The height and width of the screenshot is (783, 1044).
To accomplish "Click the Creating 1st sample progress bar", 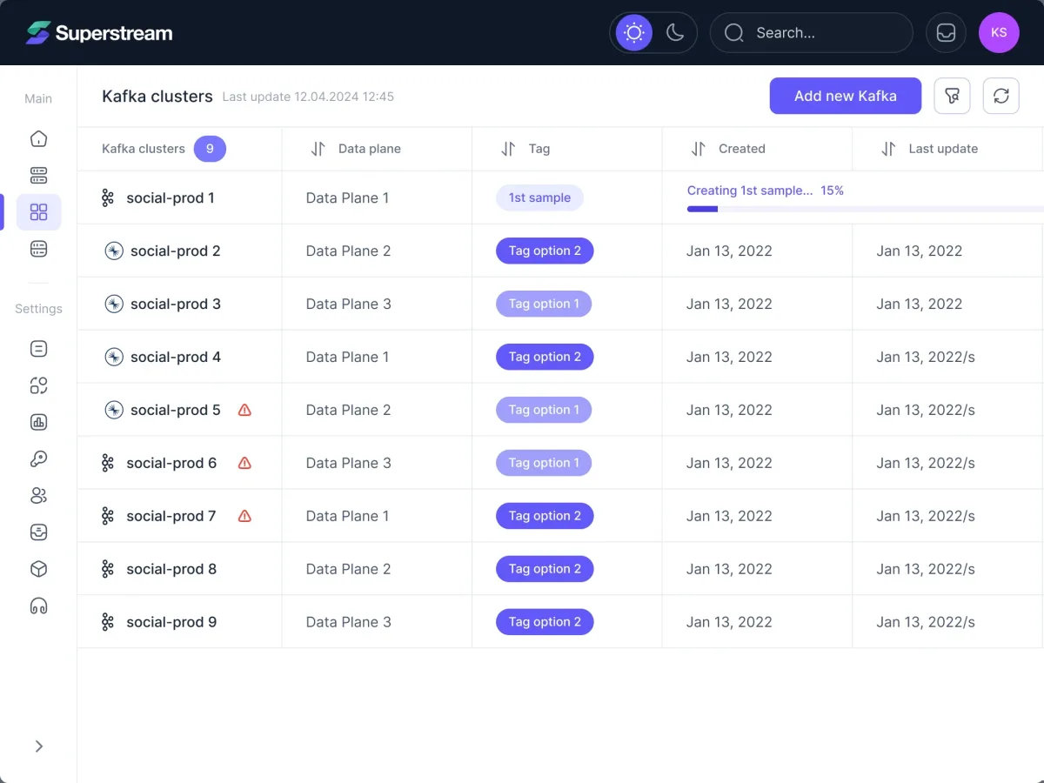I will [865, 209].
